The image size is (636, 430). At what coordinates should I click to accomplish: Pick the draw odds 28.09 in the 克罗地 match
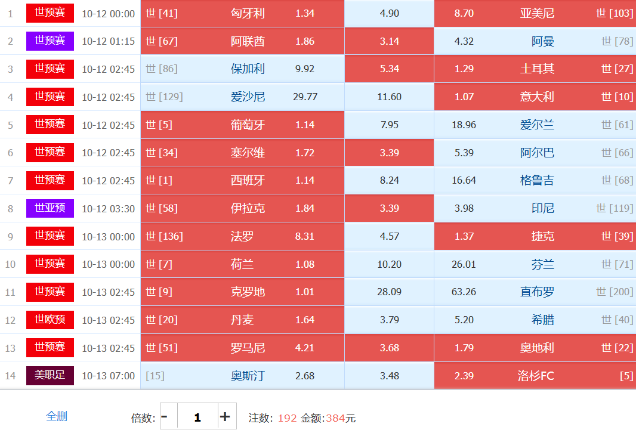tap(389, 292)
